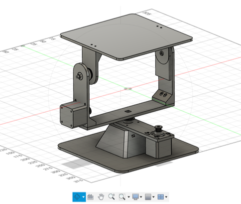Expand the Grid and Snaps dropdown arrow
Screen dimensions: 241x204
(153, 197)
